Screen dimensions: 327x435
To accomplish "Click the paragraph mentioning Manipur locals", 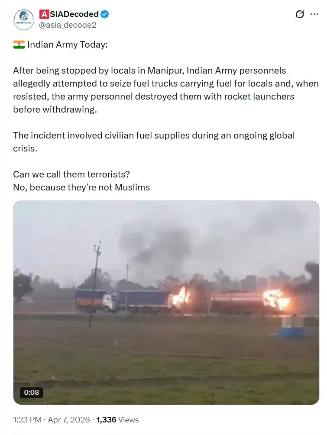I will [166, 90].
